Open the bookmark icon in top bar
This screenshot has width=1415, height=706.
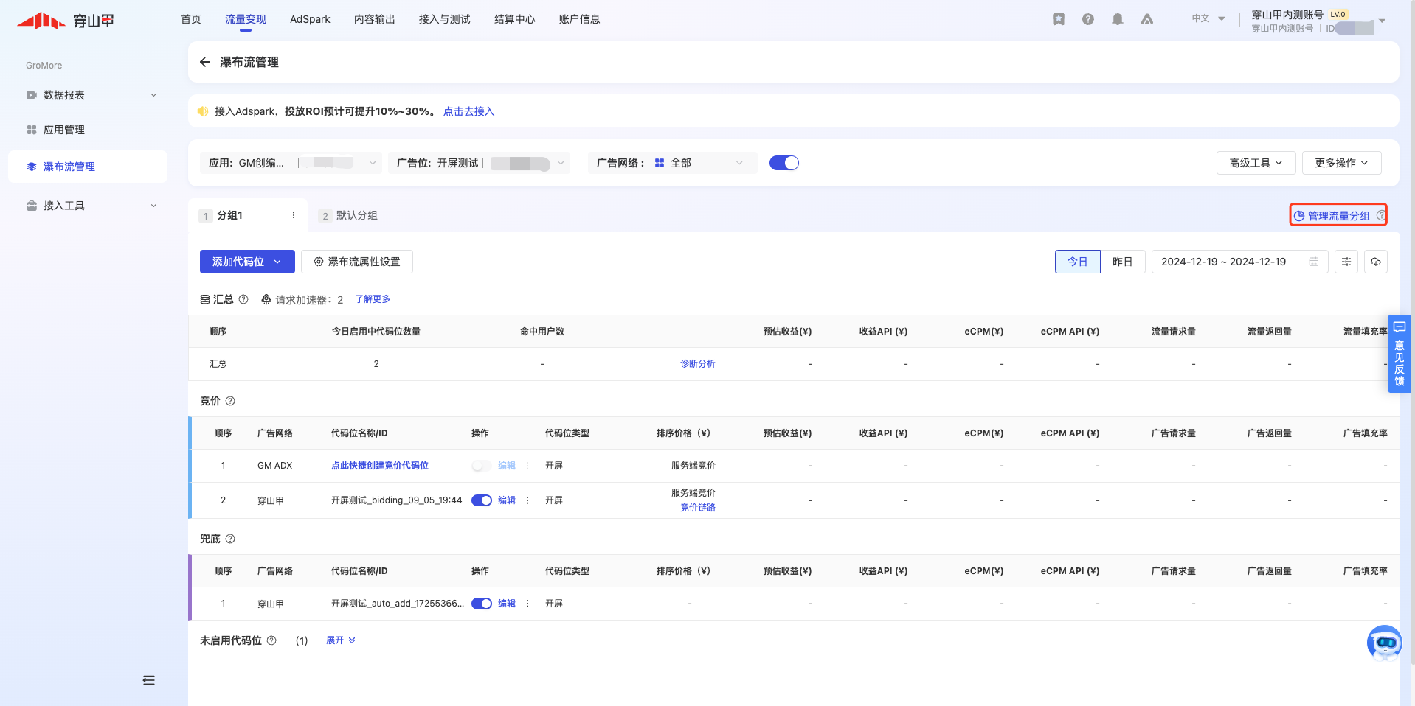1059,19
